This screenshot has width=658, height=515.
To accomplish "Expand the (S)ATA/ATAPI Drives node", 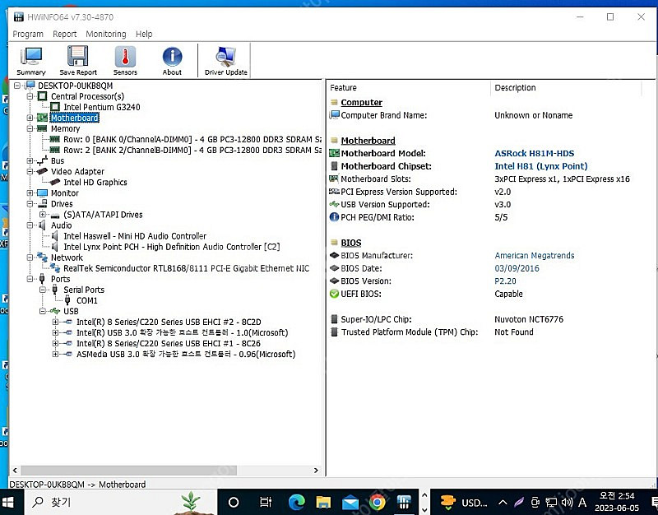I will point(43,215).
